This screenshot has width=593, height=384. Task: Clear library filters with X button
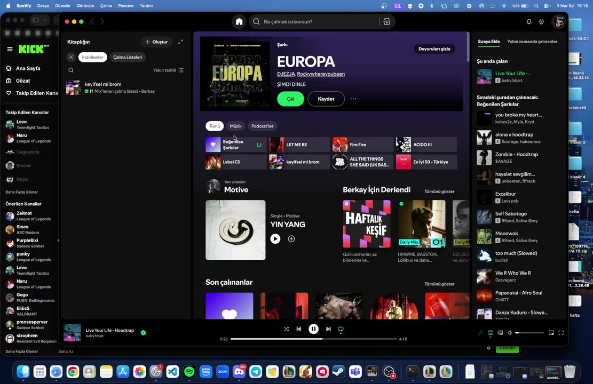point(70,57)
